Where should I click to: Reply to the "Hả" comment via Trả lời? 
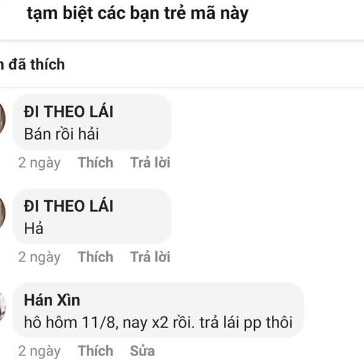pyautogui.click(x=150, y=257)
